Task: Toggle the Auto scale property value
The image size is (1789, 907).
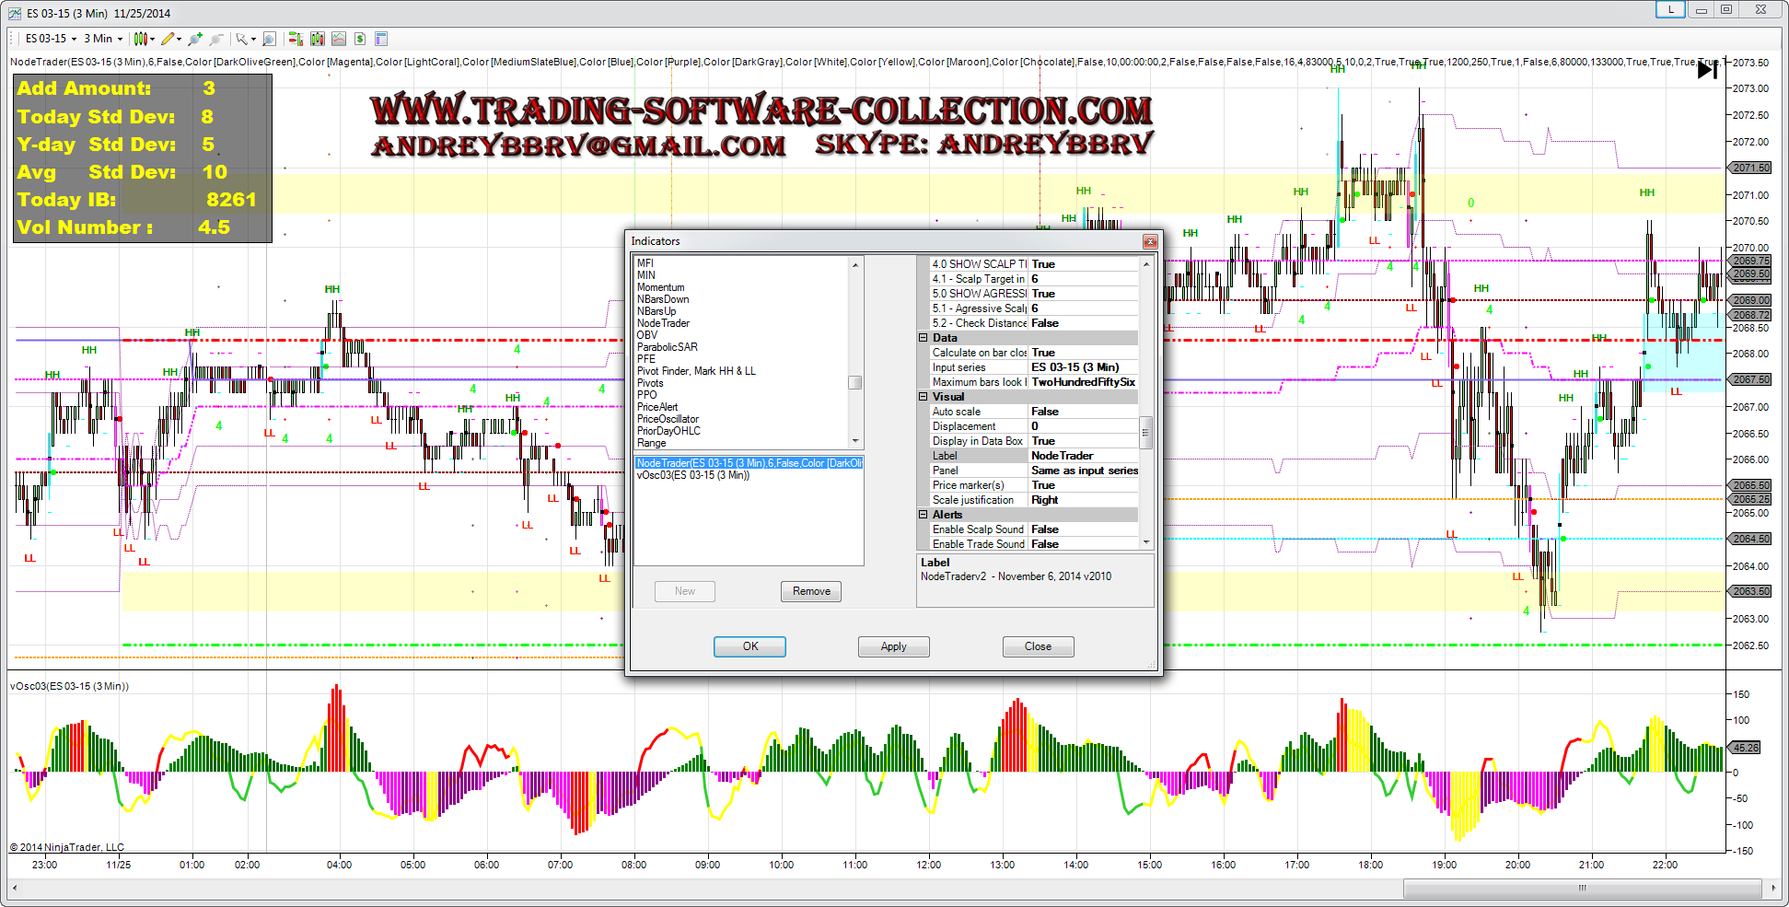Action: [1083, 412]
